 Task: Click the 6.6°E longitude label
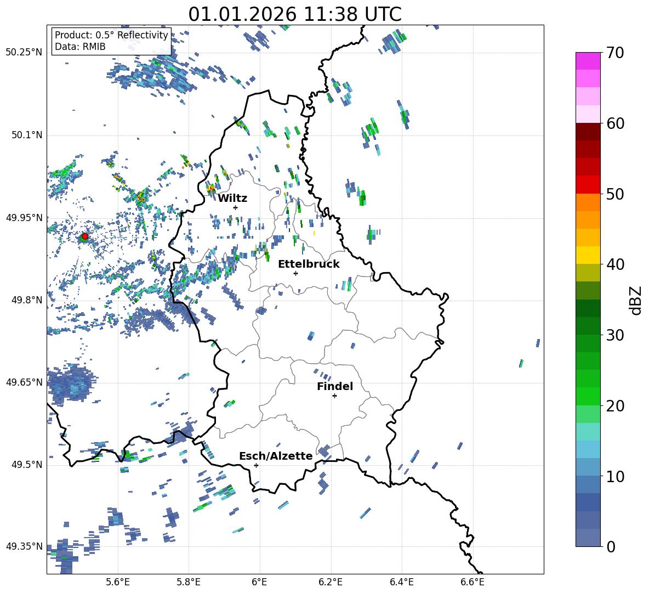coord(472,582)
